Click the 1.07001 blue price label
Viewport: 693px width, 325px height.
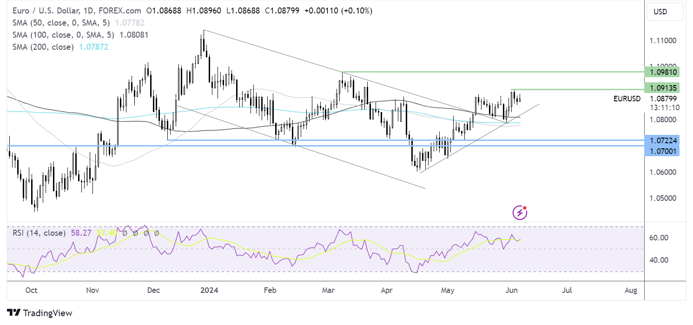662,151
